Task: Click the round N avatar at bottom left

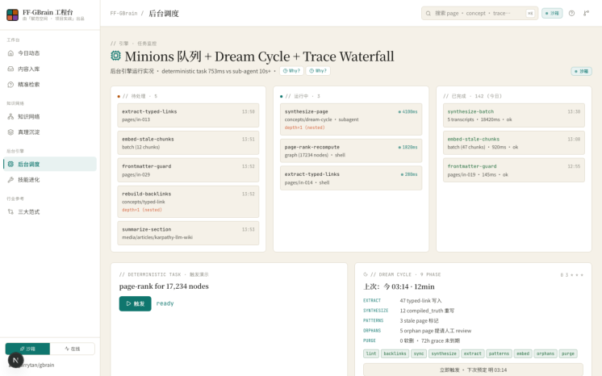Action: coord(16,360)
